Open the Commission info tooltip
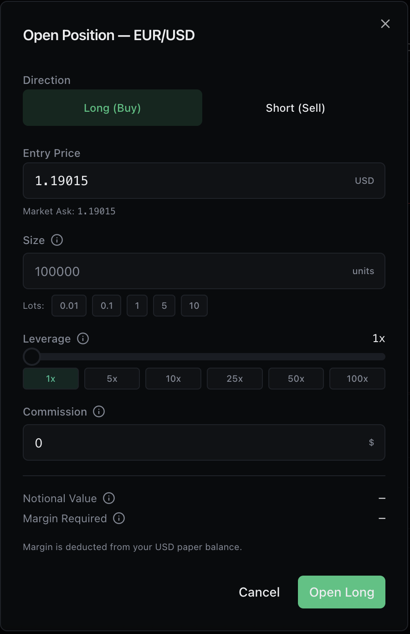 [99, 411]
